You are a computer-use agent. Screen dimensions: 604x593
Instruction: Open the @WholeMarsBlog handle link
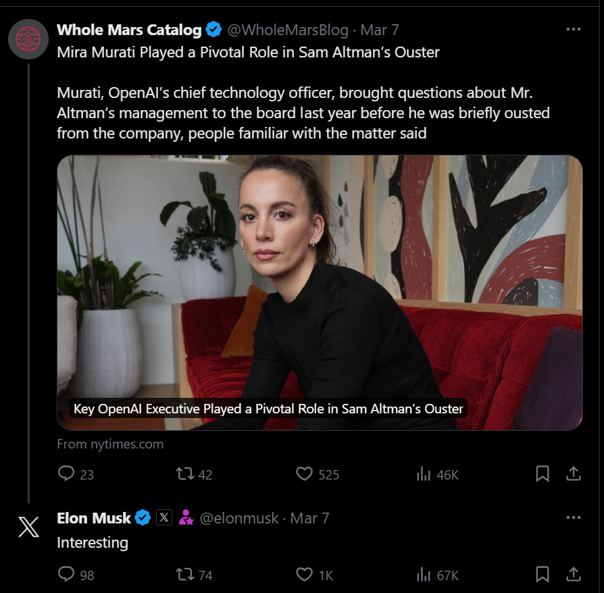pos(288,30)
